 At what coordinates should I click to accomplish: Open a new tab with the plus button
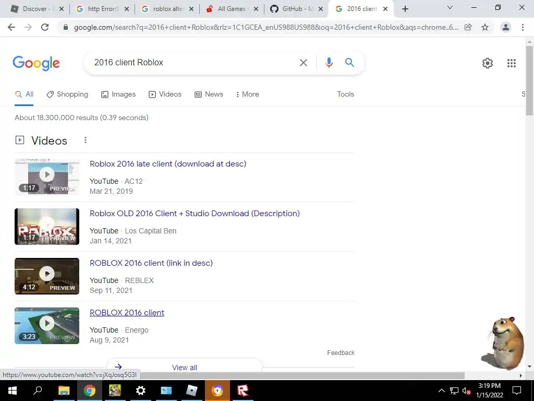[405, 9]
